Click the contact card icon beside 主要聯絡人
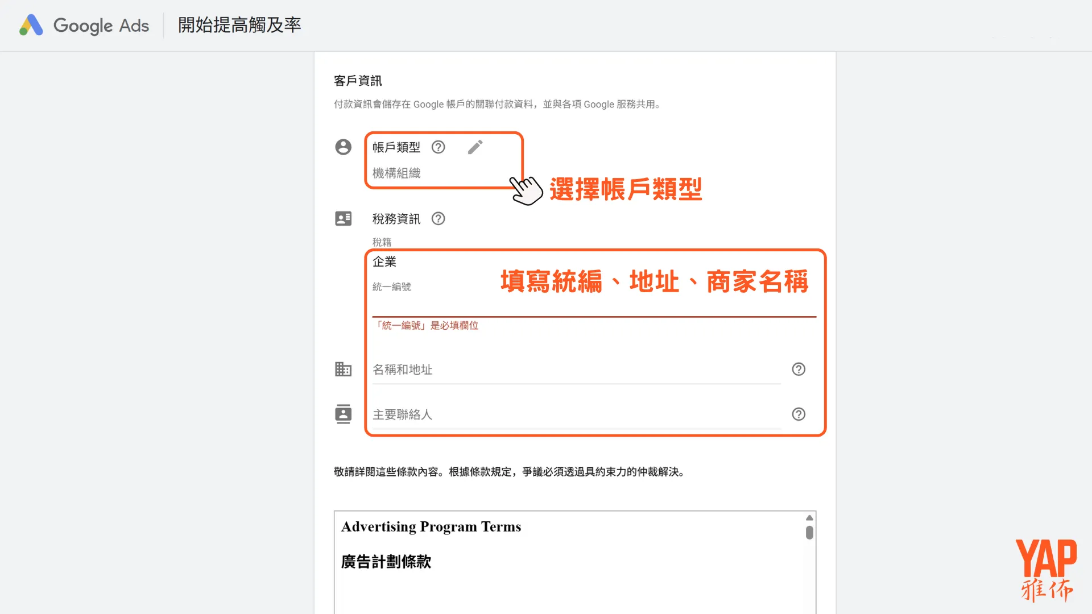This screenshot has height=614, width=1092. (343, 414)
